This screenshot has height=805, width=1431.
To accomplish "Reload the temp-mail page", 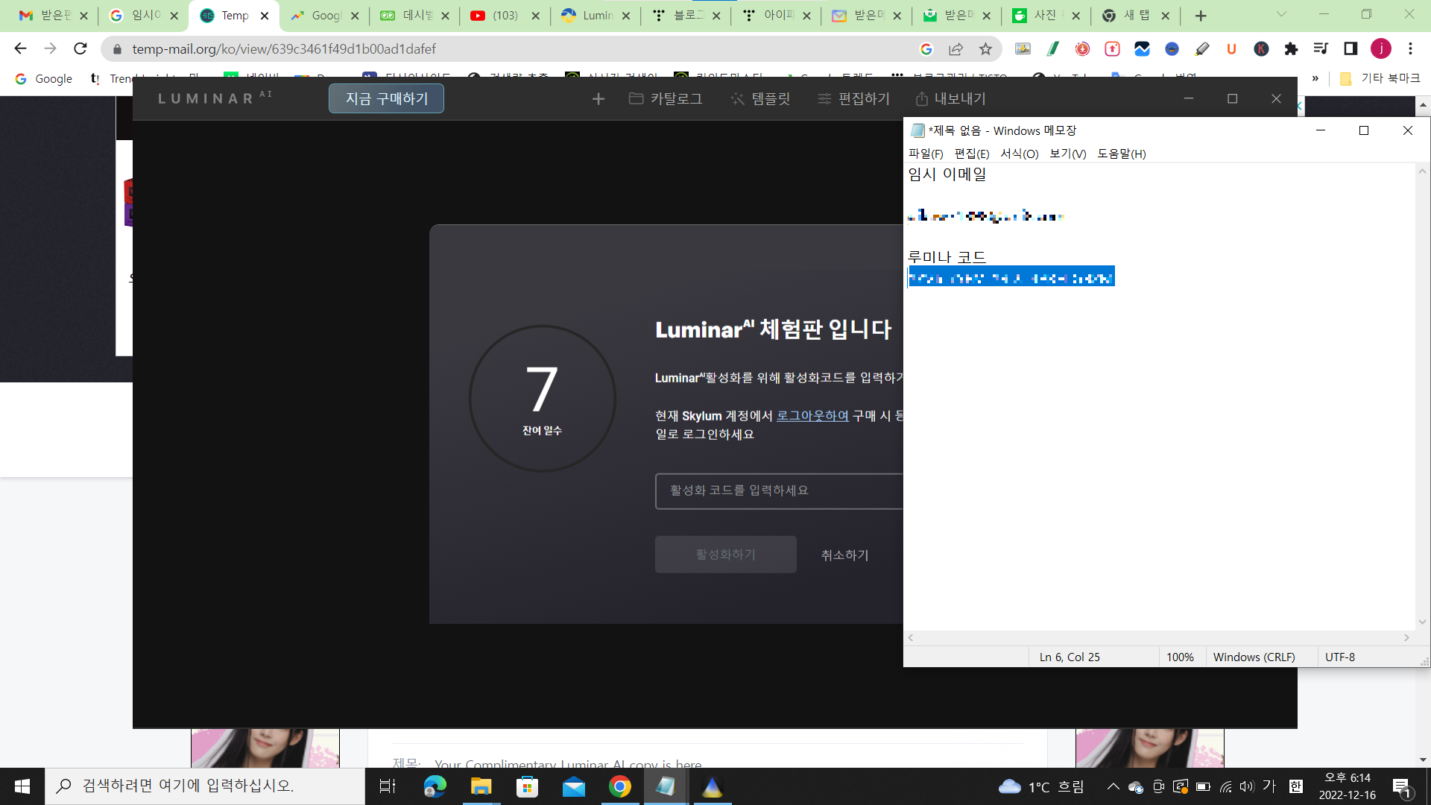I will [x=80, y=49].
